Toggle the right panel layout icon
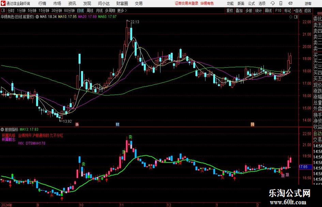Image resolution: width=322 pixels, height=207 pixels. [296, 17]
